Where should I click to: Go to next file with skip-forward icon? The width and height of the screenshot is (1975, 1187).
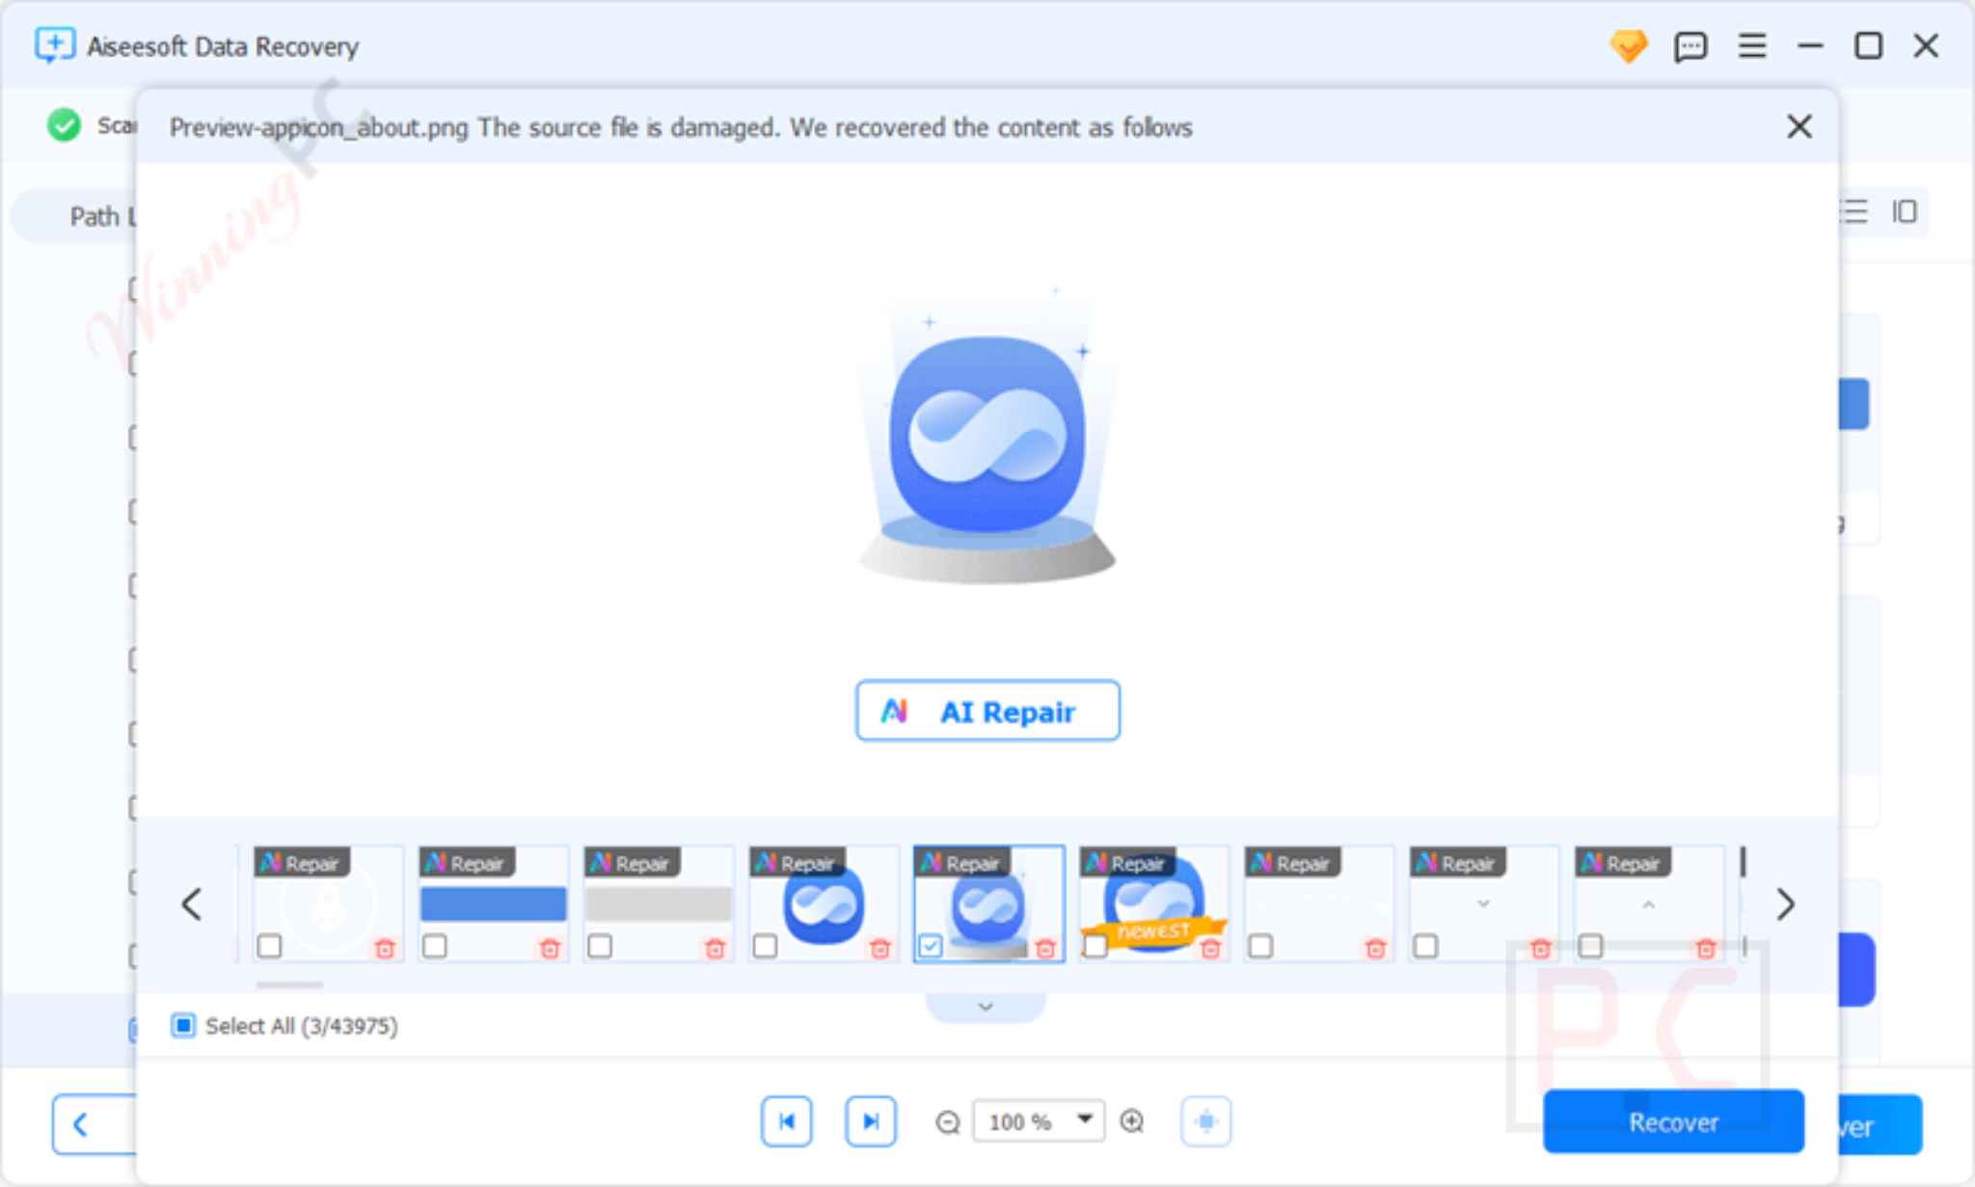click(871, 1120)
